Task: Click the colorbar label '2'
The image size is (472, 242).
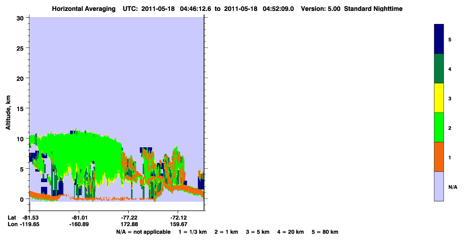Action: click(x=450, y=127)
